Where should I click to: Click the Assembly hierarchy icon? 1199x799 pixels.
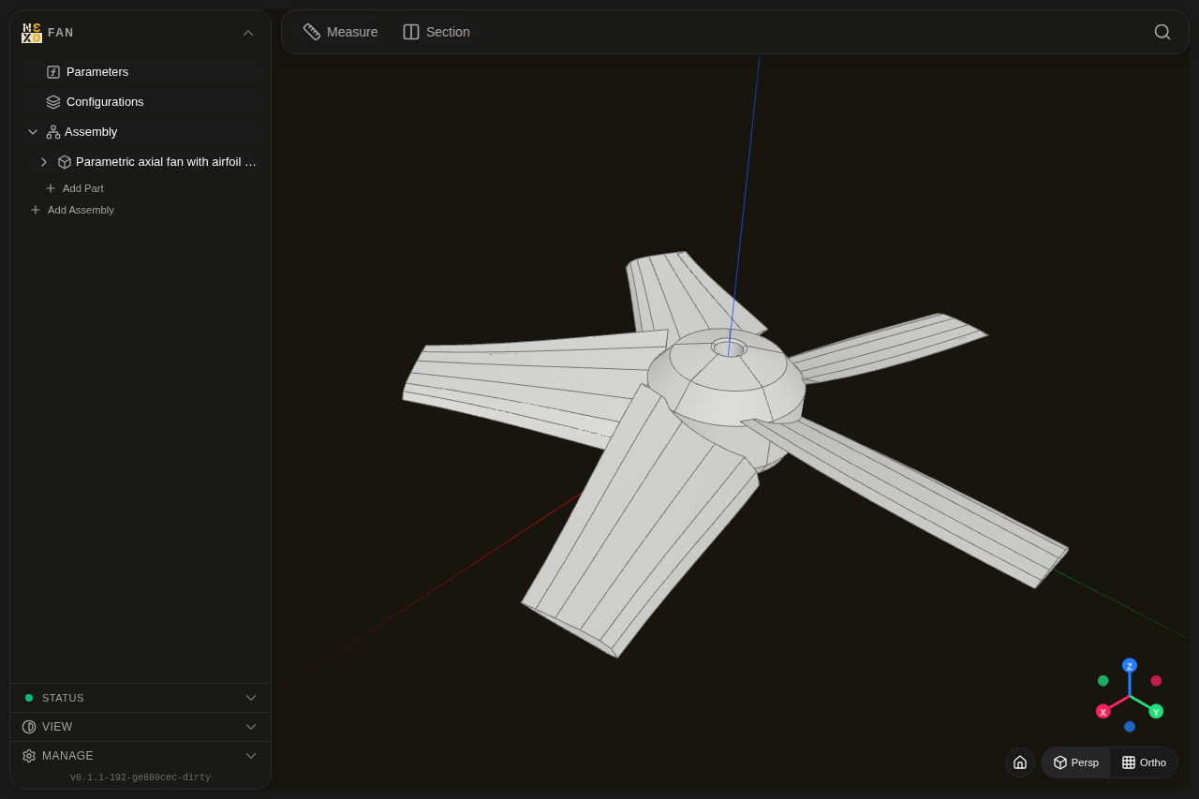(53, 132)
